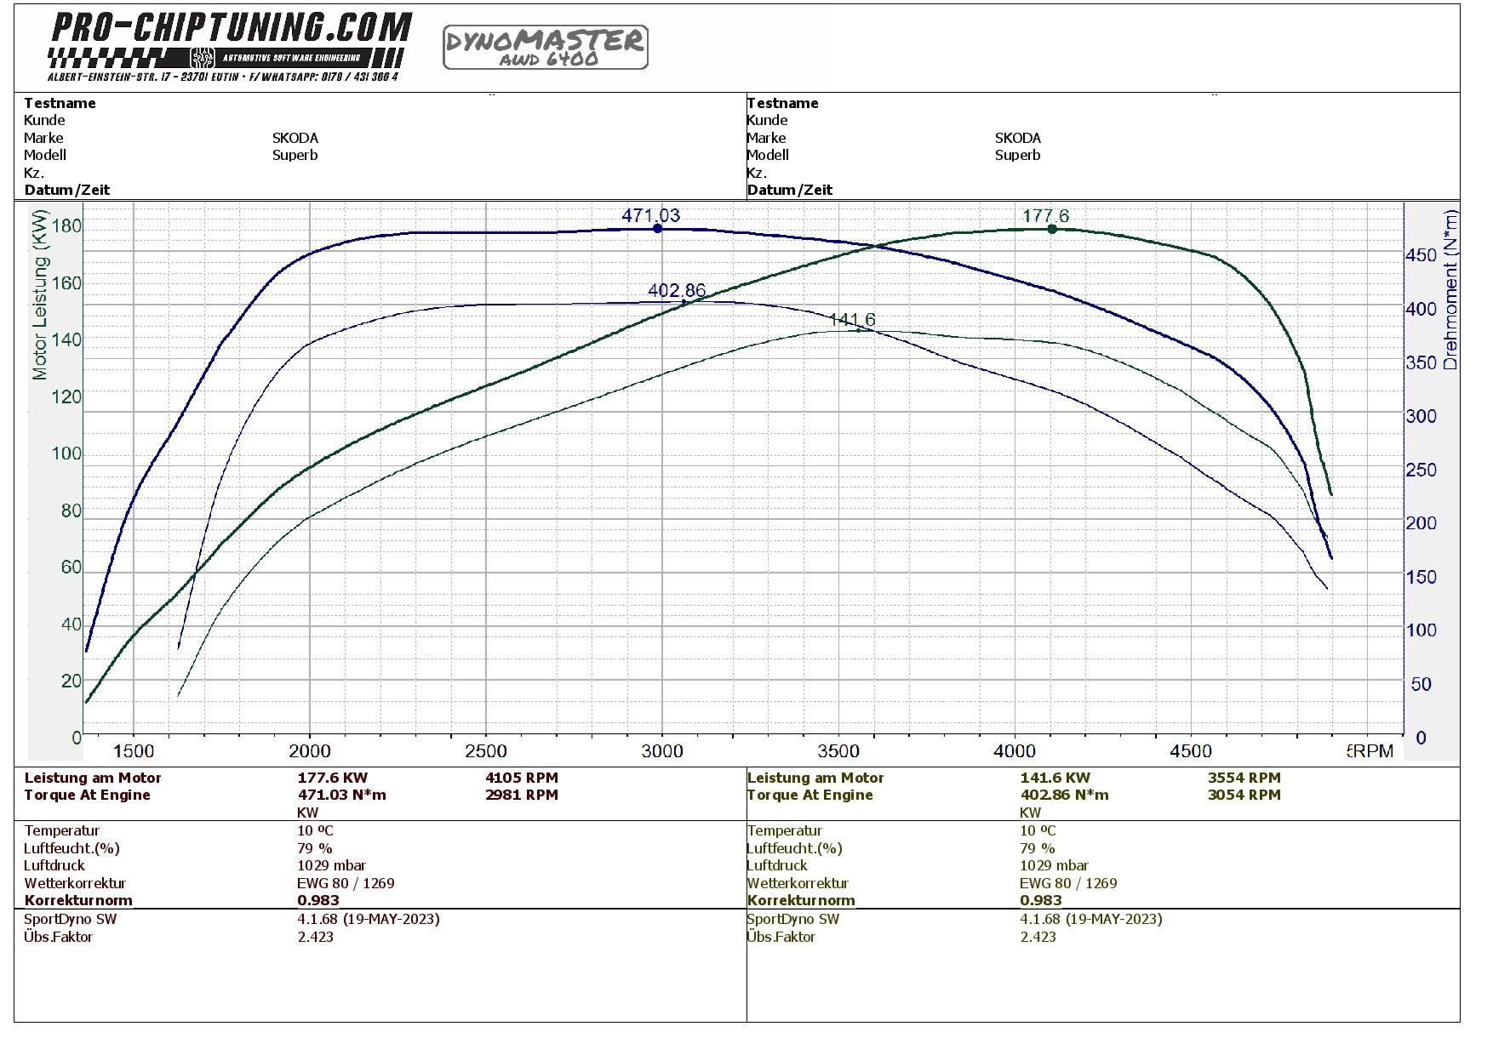Viewport: 1493px width, 1055px height.
Task: Click the 450 tick on the torque axis
Action: click(1421, 255)
